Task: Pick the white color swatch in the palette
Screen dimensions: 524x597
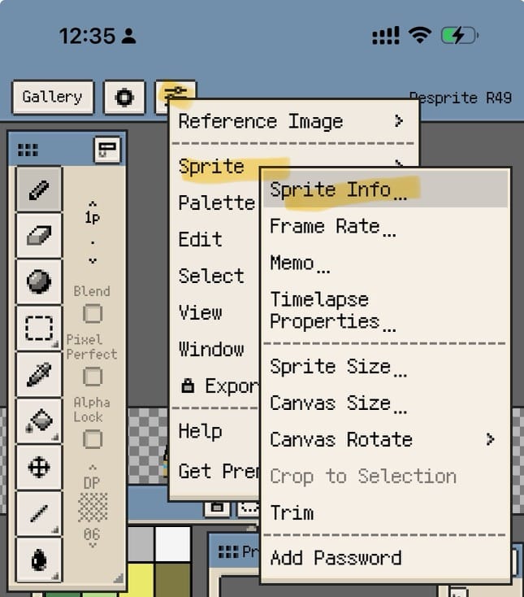Action: click(172, 543)
